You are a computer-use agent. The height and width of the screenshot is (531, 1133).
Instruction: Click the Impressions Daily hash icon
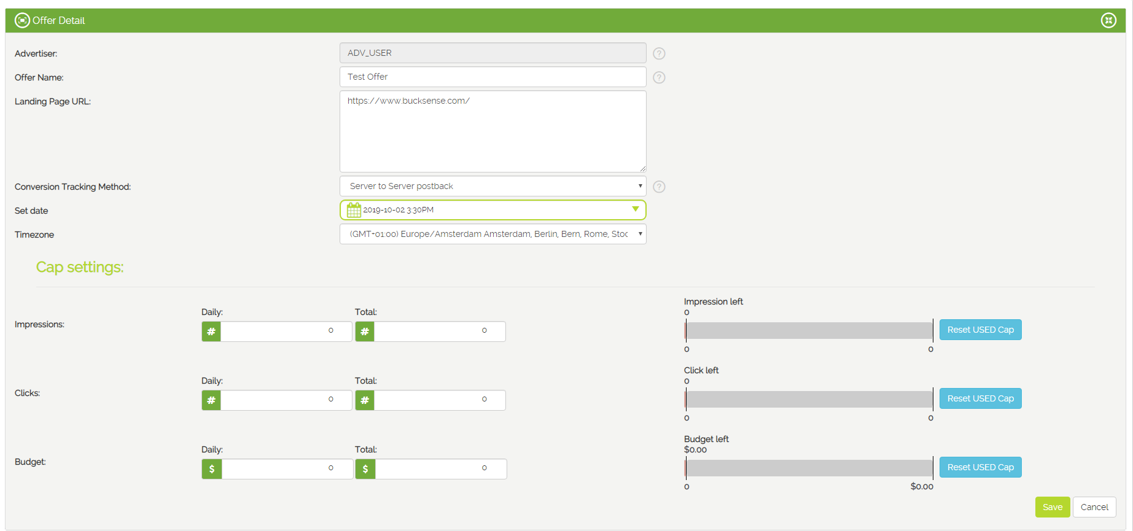tap(211, 331)
